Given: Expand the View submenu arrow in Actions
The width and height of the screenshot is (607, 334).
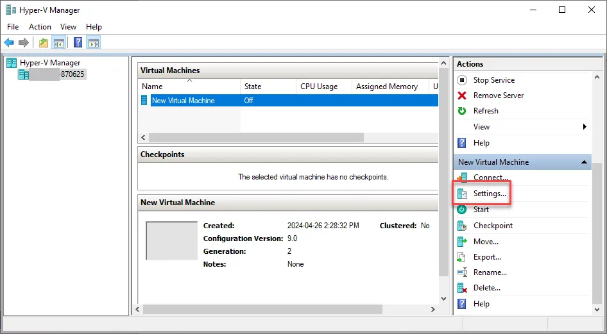Looking at the screenshot, I should pos(585,127).
